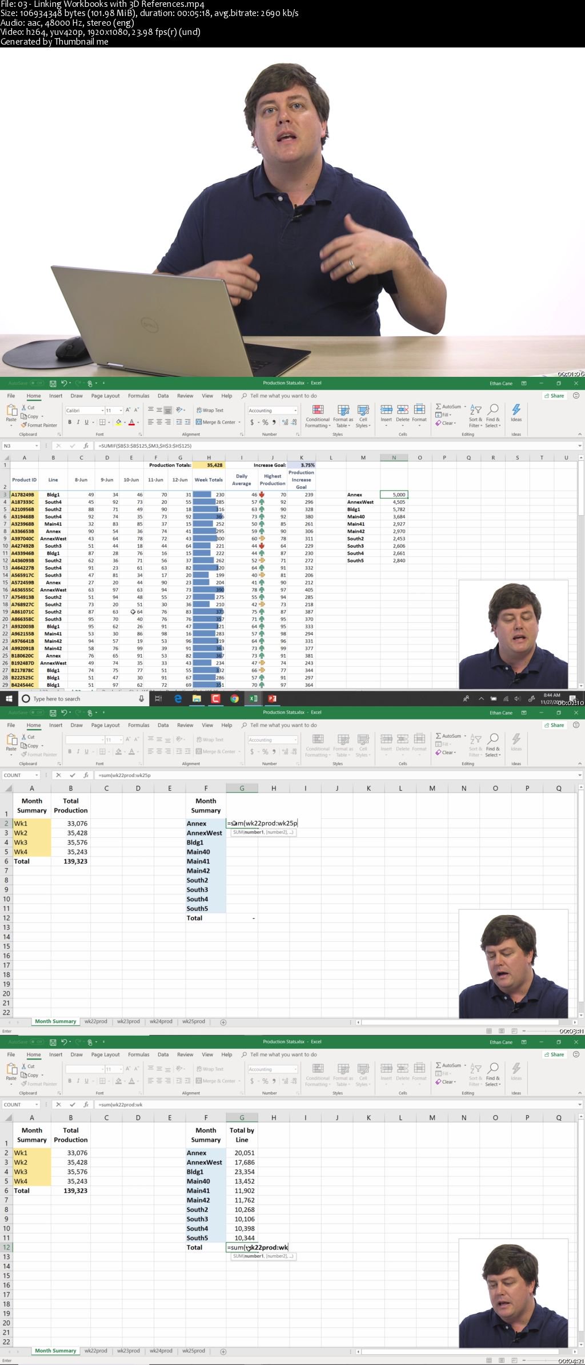
Task: Click Page Layout view icon in wk25p window status bar
Action: coord(502,1031)
